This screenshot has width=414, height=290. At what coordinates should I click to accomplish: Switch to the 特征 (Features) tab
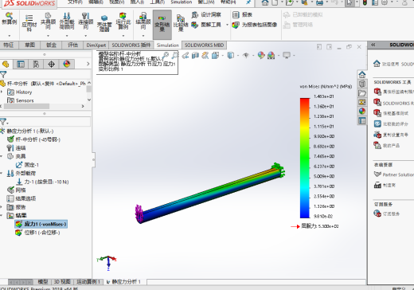[x=9, y=45]
